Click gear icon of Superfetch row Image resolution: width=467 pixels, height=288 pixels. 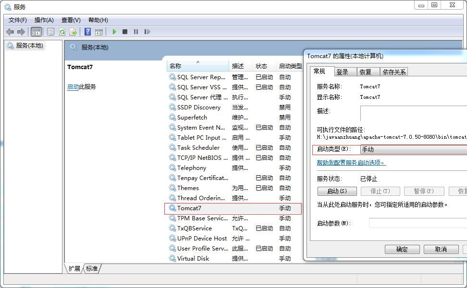click(172, 117)
